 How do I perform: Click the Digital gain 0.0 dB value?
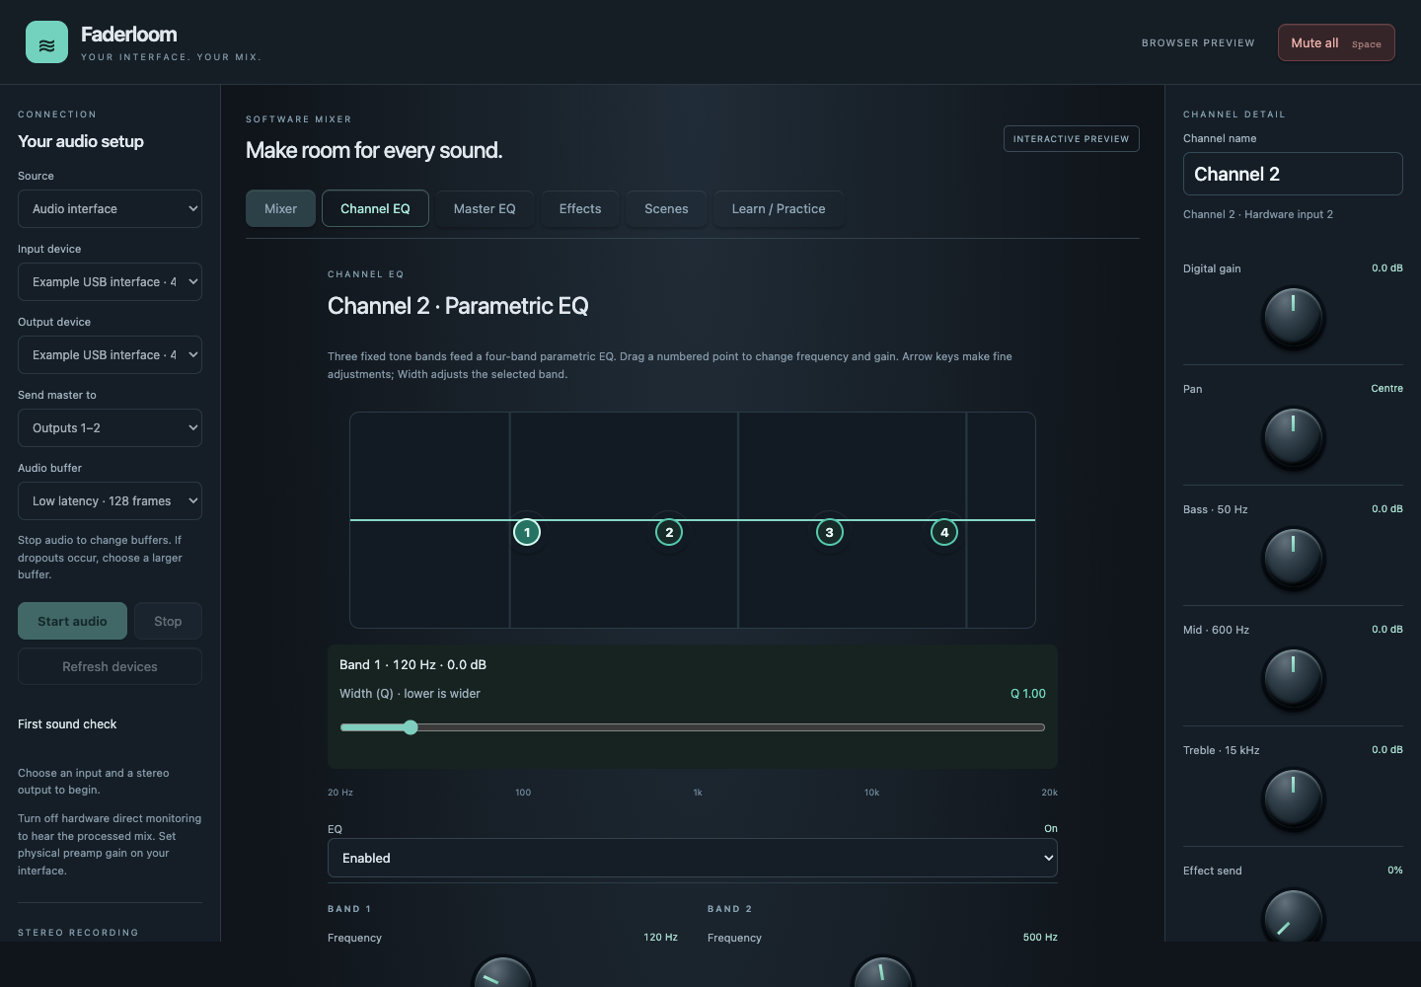pos(1386,267)
